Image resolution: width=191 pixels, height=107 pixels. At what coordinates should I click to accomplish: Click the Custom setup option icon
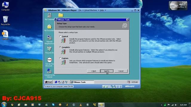tap(63, 62)
